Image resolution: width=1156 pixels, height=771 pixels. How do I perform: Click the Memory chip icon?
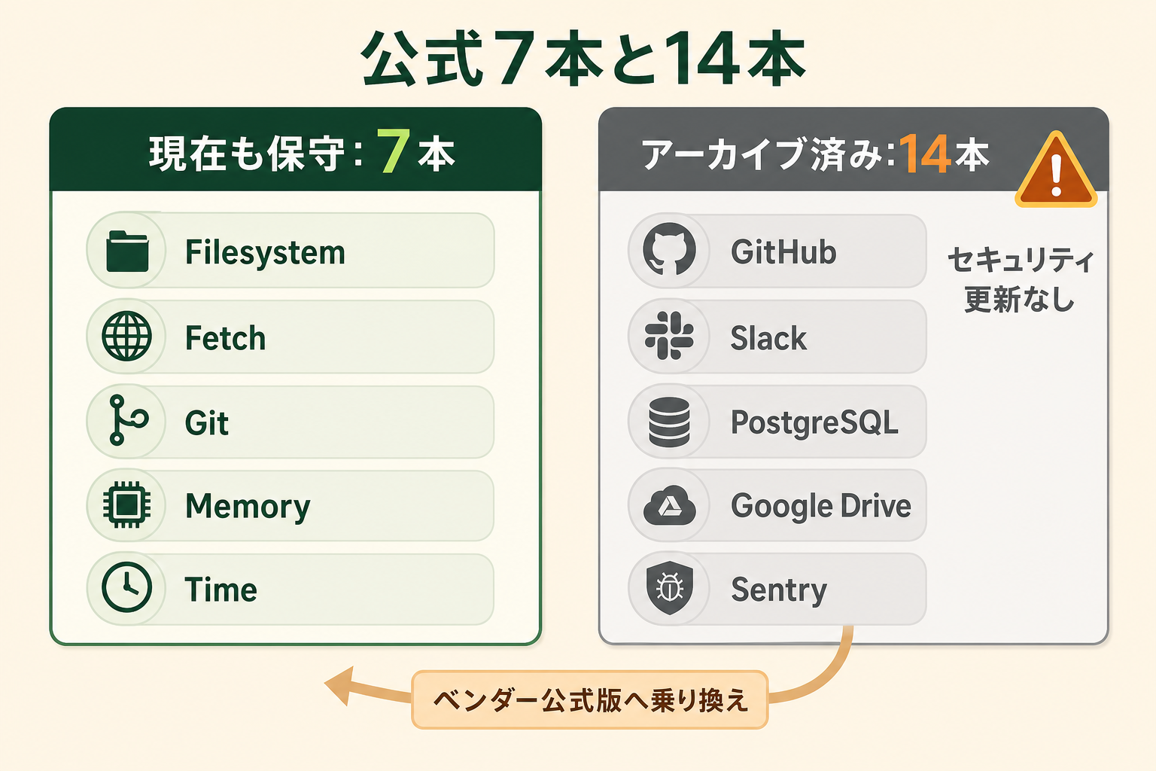point(126,504)
